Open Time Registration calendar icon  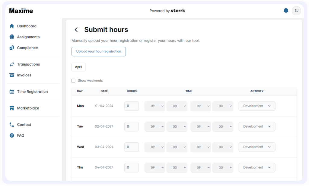tap(12, 92)
